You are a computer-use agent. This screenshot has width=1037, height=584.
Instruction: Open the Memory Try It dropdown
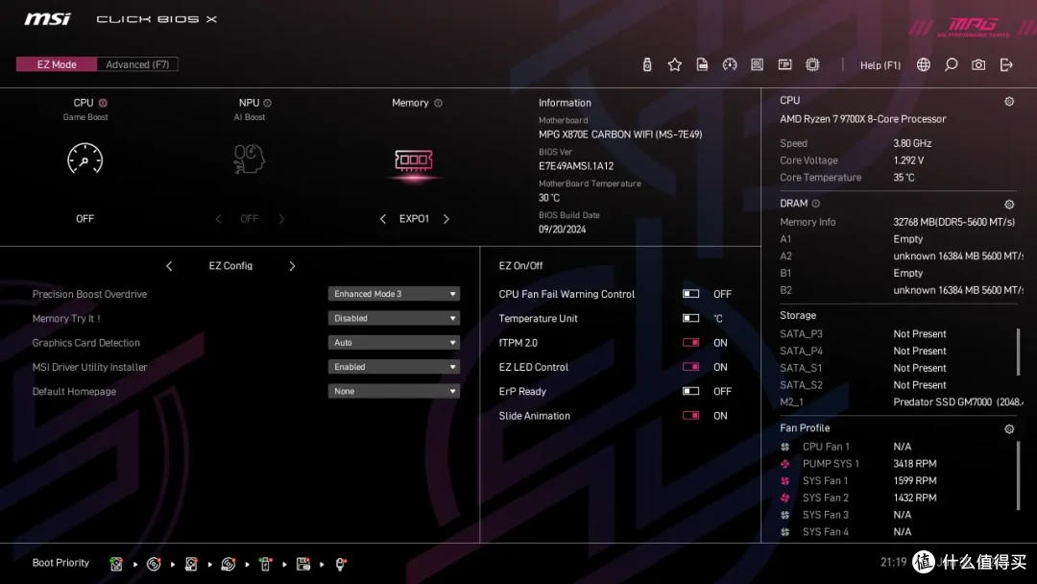(x=394, y=318)
